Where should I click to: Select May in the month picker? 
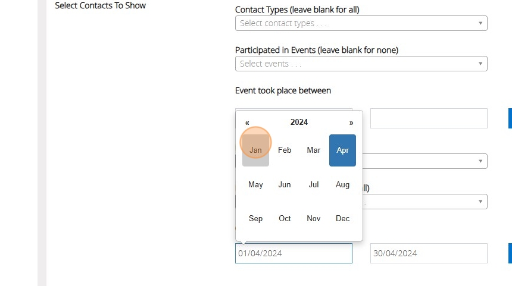(x=255, y=185)
